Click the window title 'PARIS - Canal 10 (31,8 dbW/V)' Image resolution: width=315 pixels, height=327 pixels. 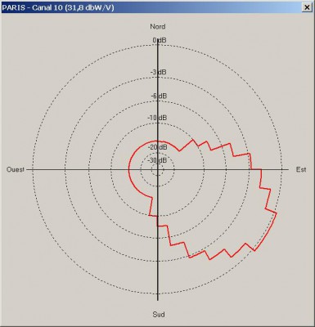[x=58, y=7]
